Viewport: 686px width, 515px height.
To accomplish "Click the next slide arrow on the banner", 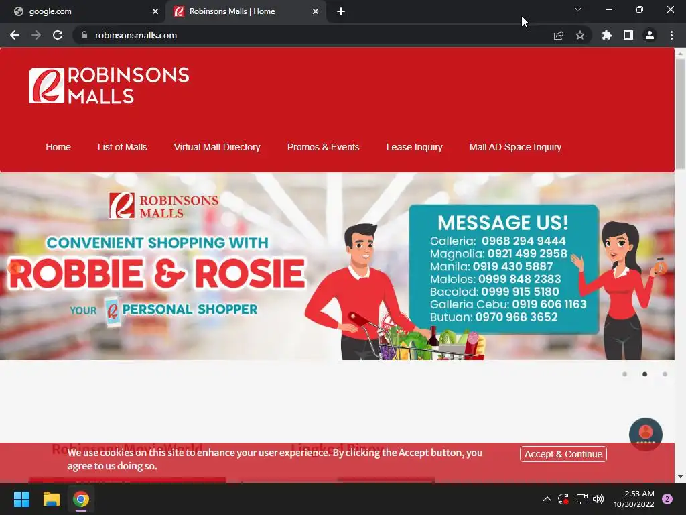I will pyautogui.click(x=660, y=267).
